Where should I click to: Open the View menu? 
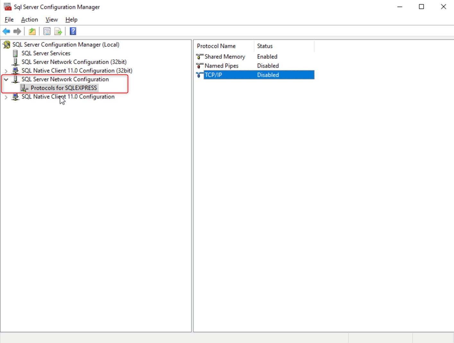51,20
